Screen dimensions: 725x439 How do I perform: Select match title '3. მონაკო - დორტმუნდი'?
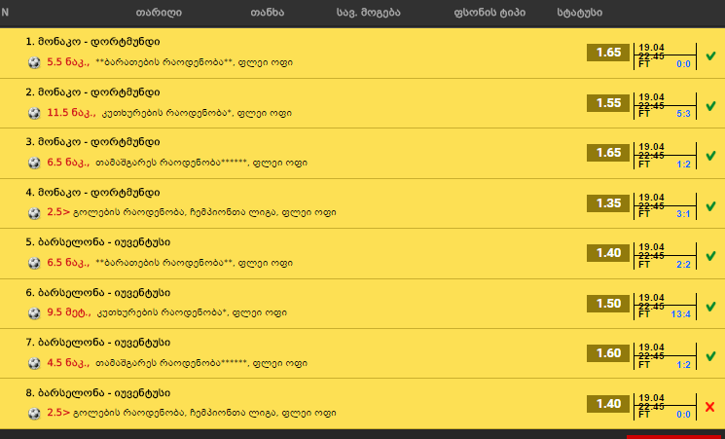coord(93,142)
